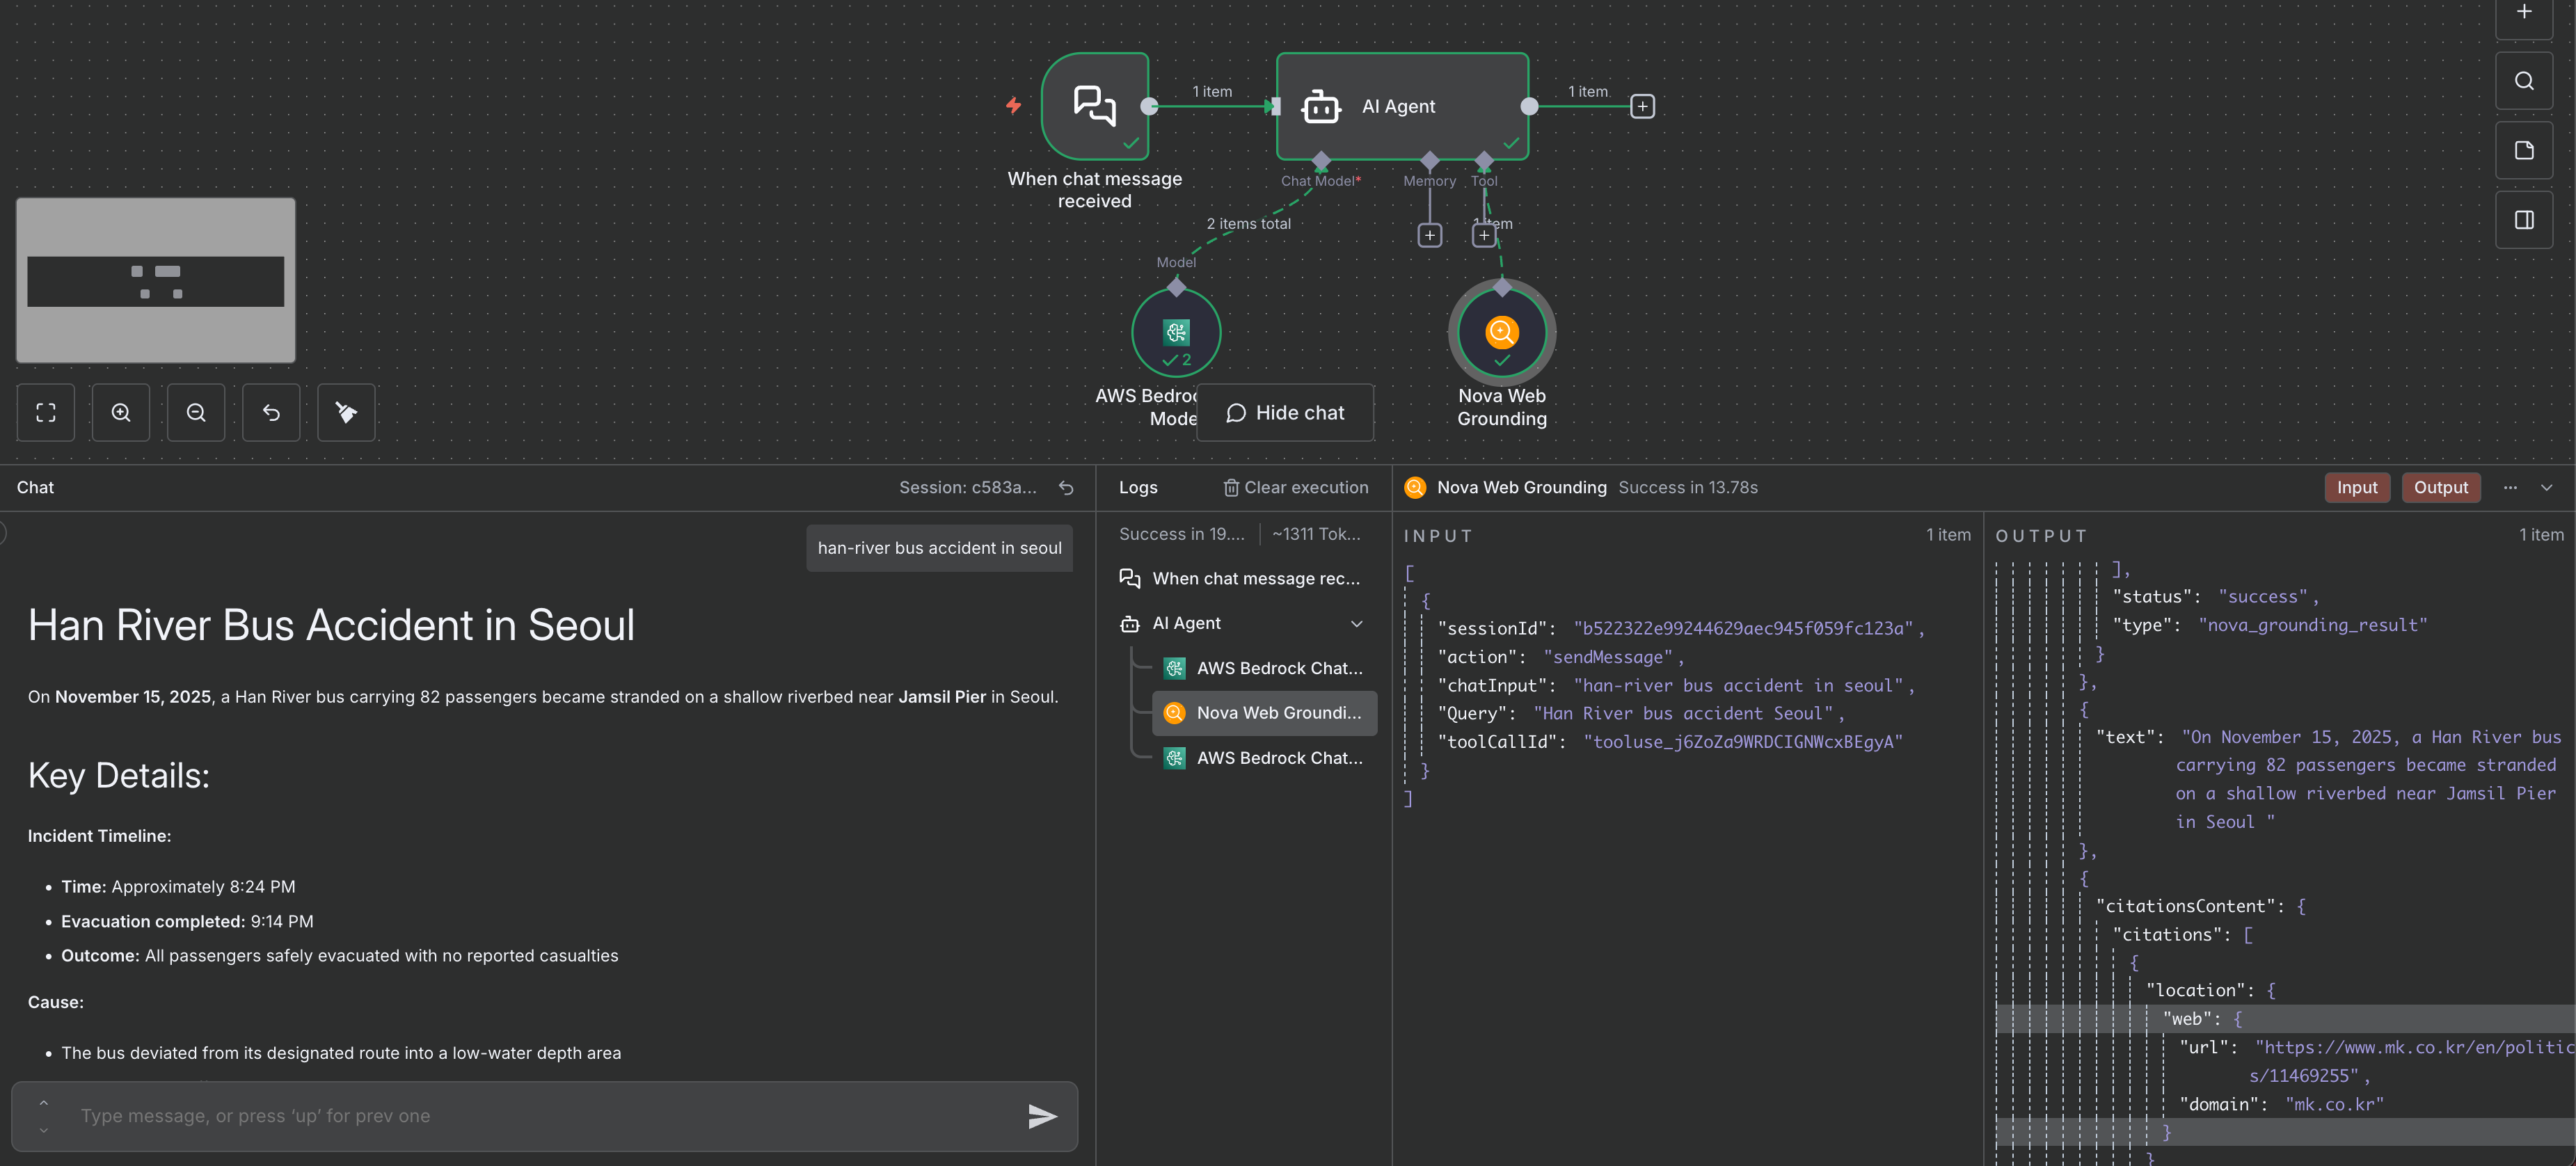Click the fit-to-view canvas icon
This screenshot has height=1166, width=2576.
(x=46, y=412)
